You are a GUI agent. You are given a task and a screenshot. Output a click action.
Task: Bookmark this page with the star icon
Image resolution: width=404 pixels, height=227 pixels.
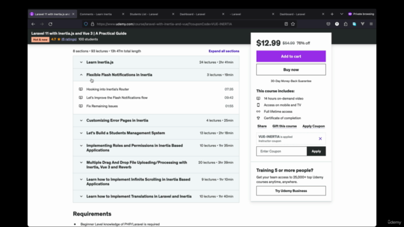click(x=293, y=24)
